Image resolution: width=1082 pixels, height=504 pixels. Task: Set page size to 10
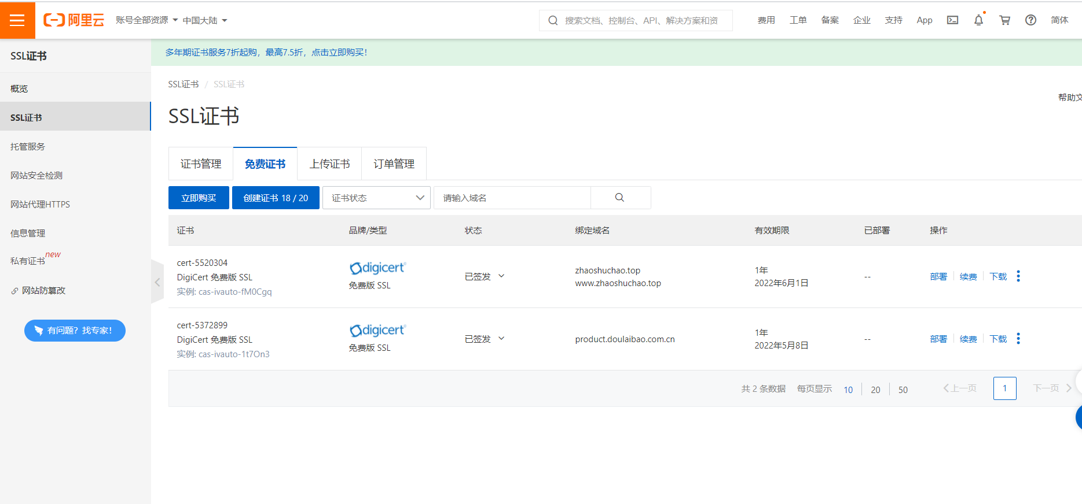848,390
